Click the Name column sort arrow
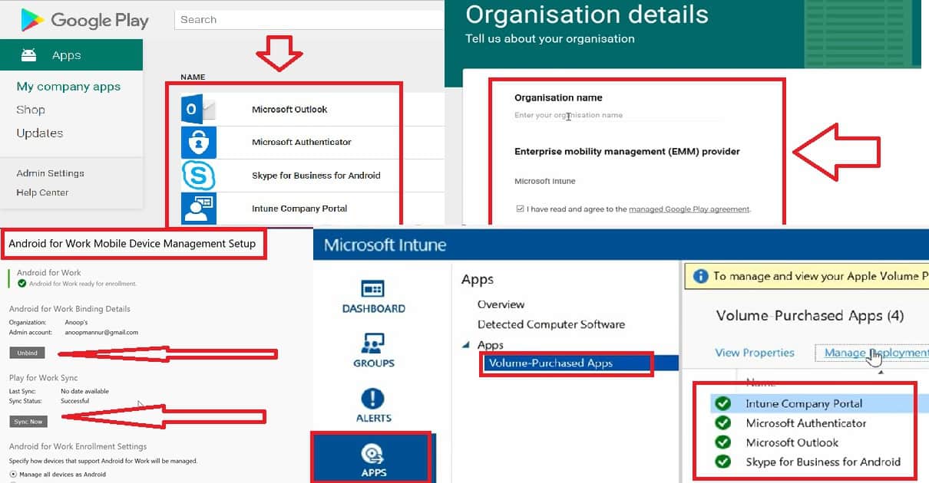 [879, 373]
